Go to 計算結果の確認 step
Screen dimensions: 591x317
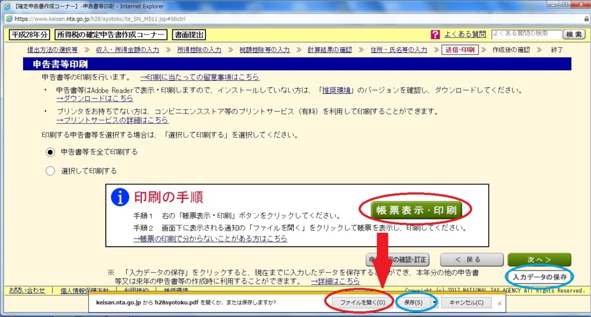coord(330,50)
